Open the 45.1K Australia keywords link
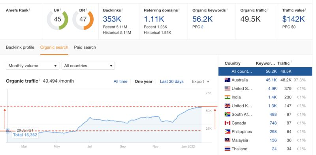This screenshot has width=316, height=155. (x=271, y=80)
